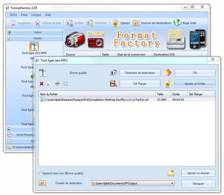
Task: Click the camcorder Camera banner image
Action: [75, 39]
